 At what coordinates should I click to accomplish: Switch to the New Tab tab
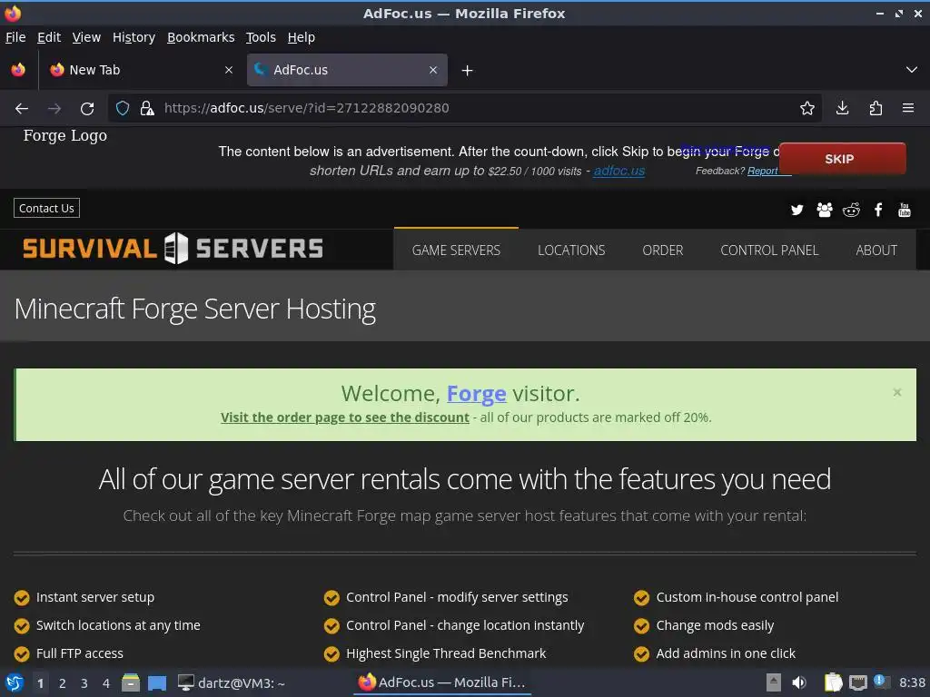point(141,70)
